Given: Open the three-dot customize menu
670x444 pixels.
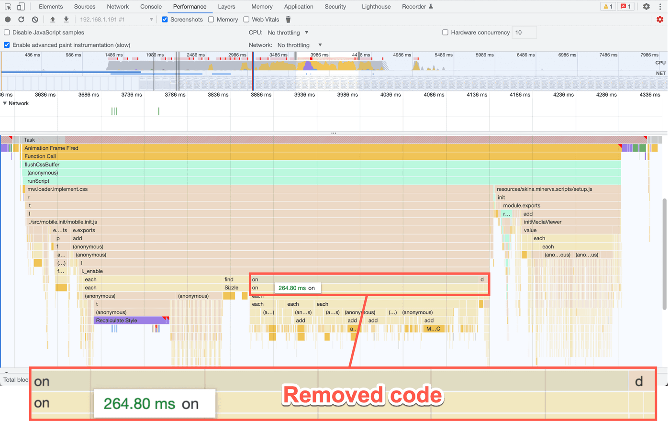Looking at the screenshot, I should [660, 7].
